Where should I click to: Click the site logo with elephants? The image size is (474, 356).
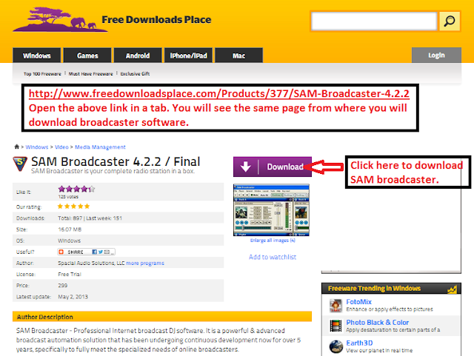pos(60,20)
